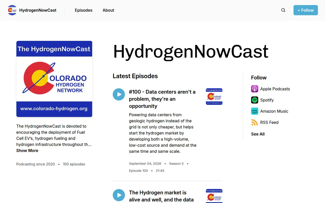This screenshot has height=203, width=325.
Task: Click the episode #100 description paragraph
Action: (163, 133)
